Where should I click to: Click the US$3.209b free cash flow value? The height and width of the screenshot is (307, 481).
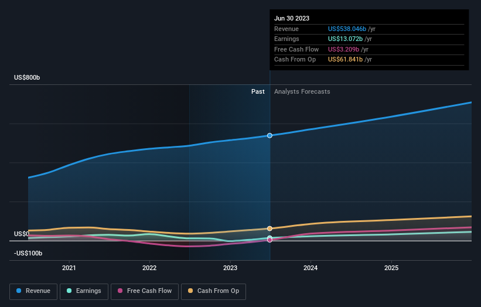coord(343,49)
